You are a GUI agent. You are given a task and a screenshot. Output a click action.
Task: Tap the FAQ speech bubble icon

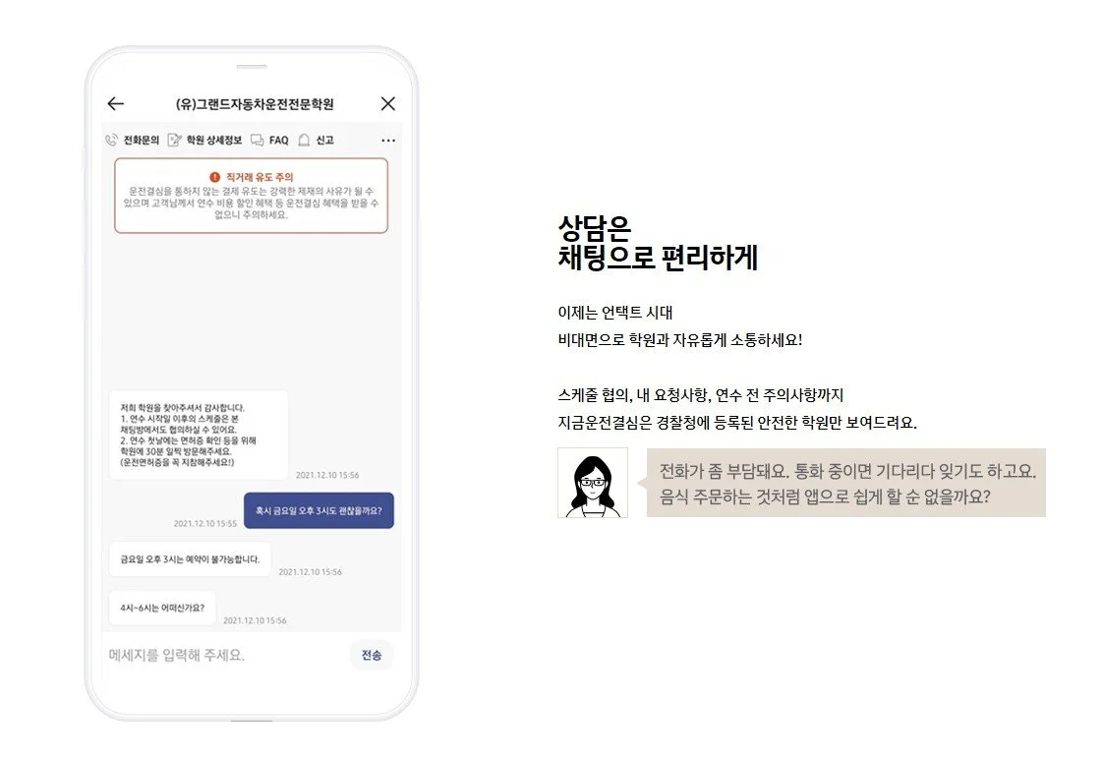[x=257, y=141]
